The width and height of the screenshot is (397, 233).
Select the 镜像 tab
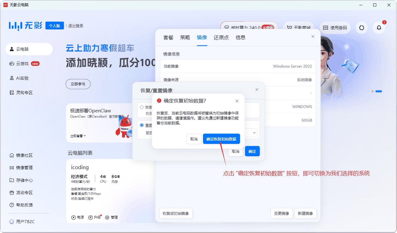click(202, 37)
